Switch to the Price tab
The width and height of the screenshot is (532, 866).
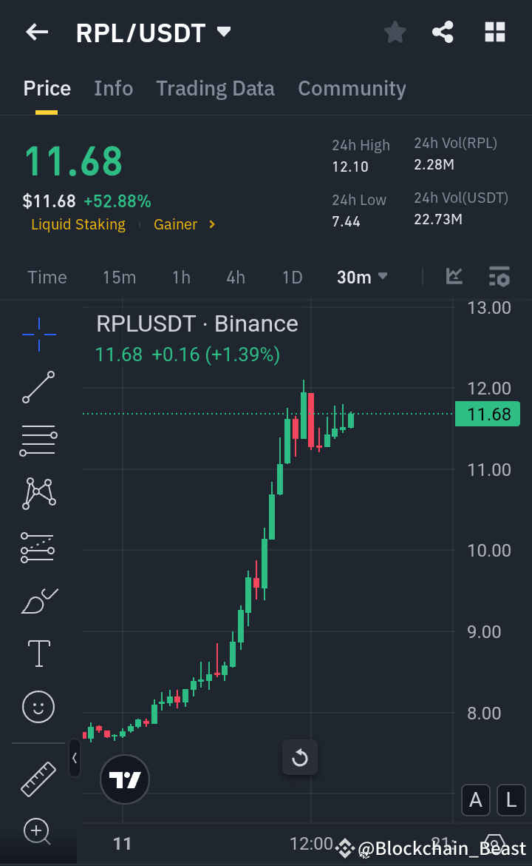[x=47, y=88]
